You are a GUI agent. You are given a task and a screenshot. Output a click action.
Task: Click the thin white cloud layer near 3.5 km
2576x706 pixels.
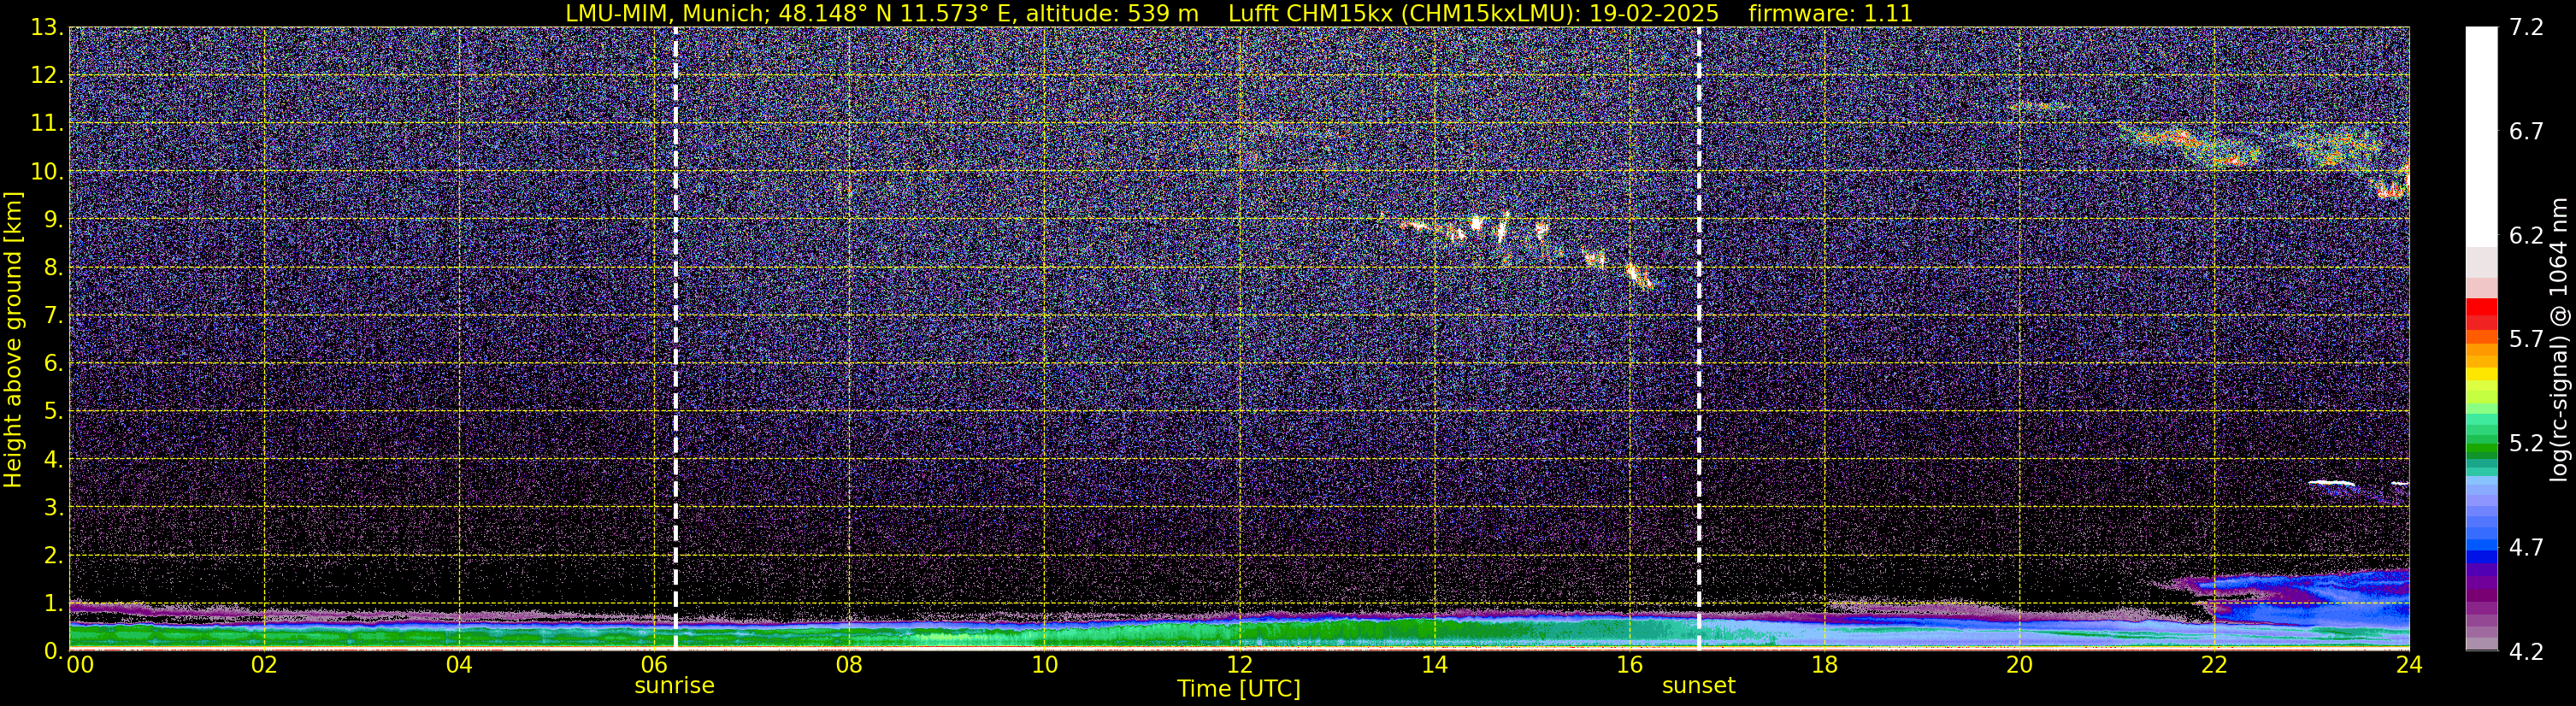point(2333,483)
